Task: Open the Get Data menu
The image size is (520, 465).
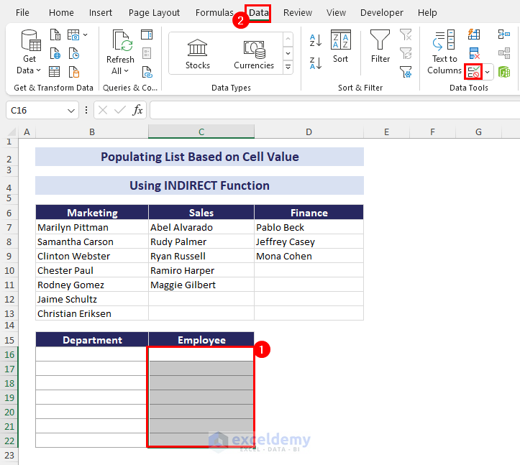Action: coord(29,52)
